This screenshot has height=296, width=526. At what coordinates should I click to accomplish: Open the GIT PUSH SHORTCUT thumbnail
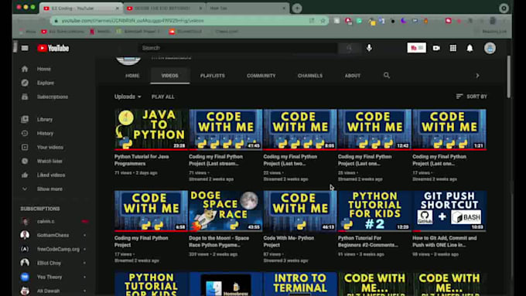(x=449, y=211)
